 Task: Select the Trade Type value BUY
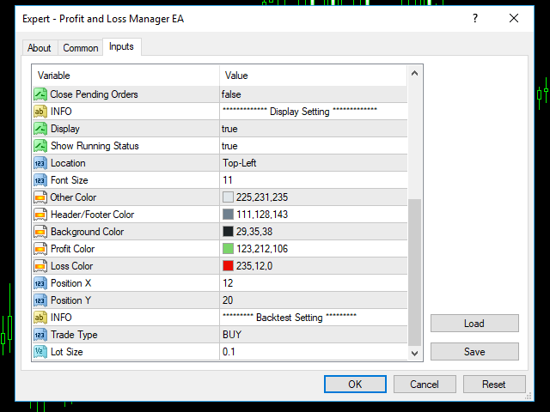[x=232, y=335]
